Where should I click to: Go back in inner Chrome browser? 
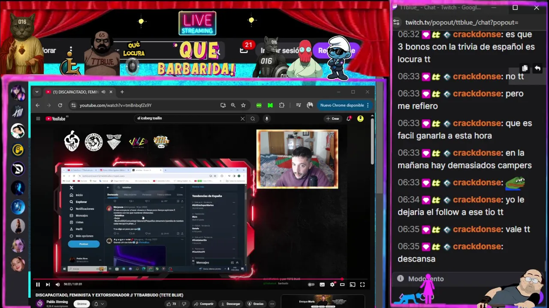click(38, 105)
